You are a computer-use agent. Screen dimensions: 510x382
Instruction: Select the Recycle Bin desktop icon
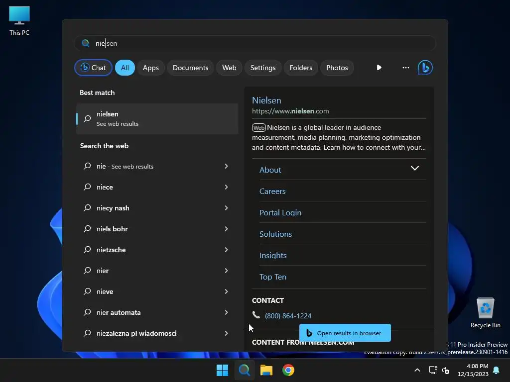point(485,313)
